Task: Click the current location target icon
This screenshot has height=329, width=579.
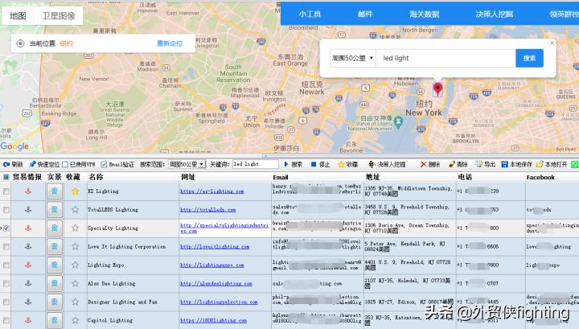Action: click(x=20, y=43)
